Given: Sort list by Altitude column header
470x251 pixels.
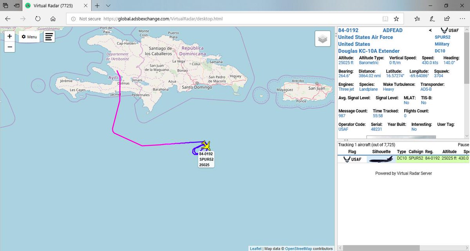Looking at the screenshot, I should 449,151.
